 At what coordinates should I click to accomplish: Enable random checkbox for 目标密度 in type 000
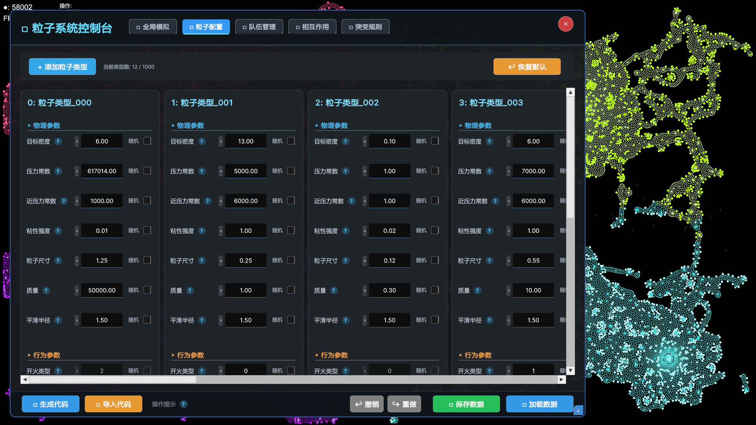pos(147,141)
